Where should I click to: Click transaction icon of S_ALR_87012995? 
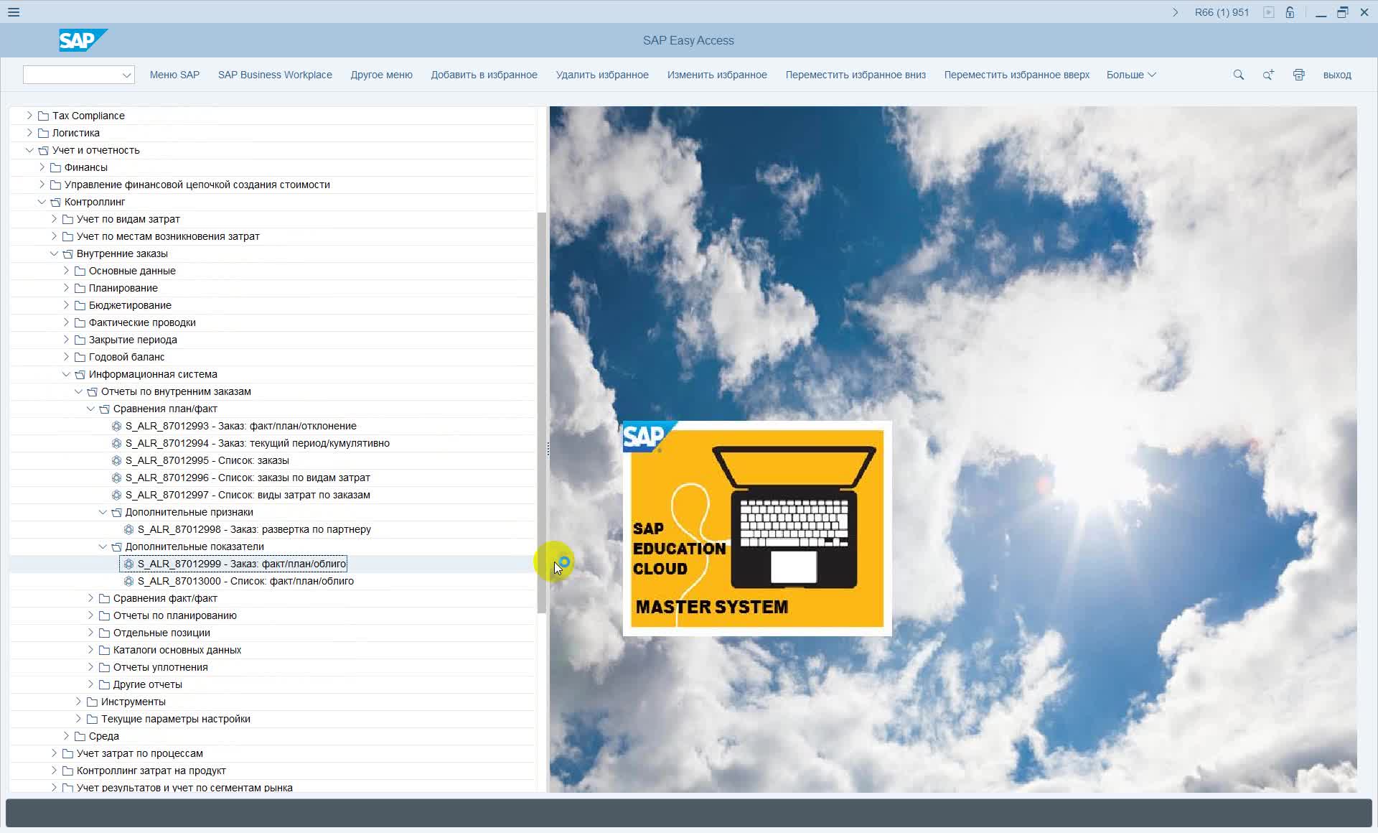pos(116,460)
